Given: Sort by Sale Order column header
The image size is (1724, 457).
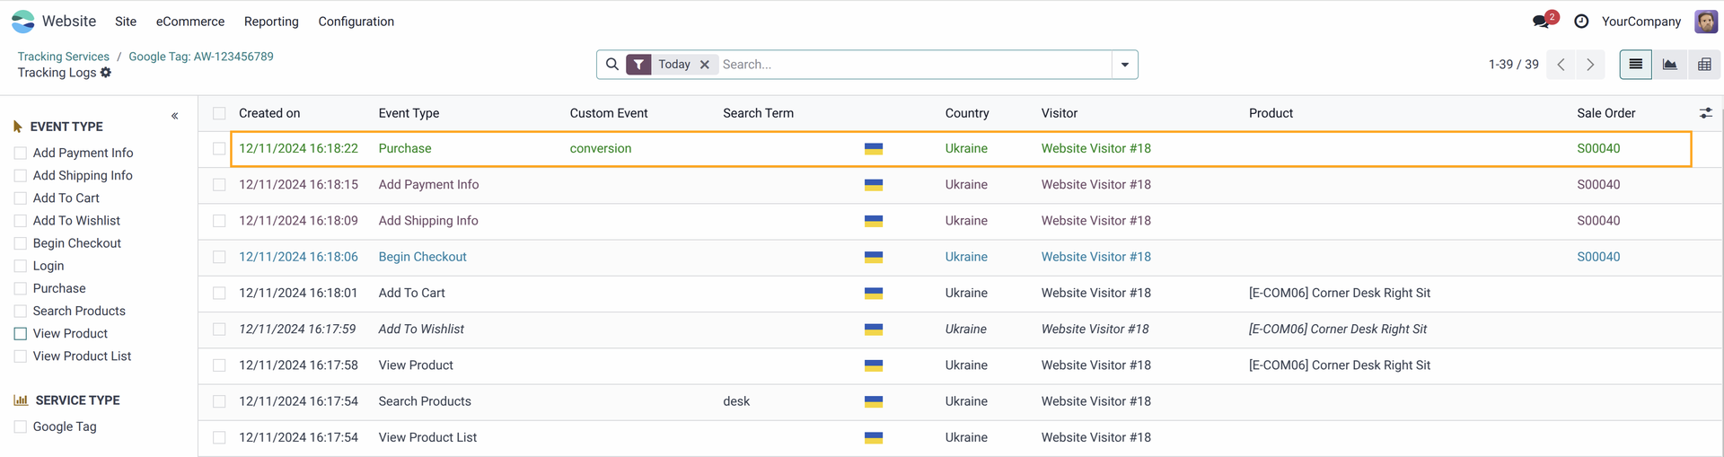Looking at the screenshot, I should [x=1605, y=113].
